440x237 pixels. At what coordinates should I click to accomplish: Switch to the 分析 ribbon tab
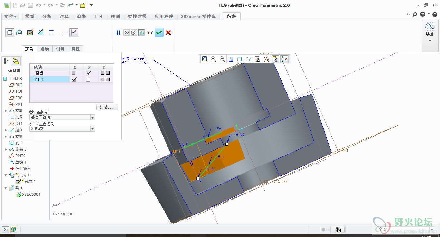tap(47, 16)
